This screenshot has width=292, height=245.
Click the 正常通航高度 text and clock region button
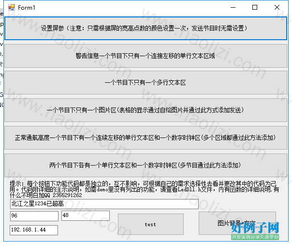coord(146,138)
